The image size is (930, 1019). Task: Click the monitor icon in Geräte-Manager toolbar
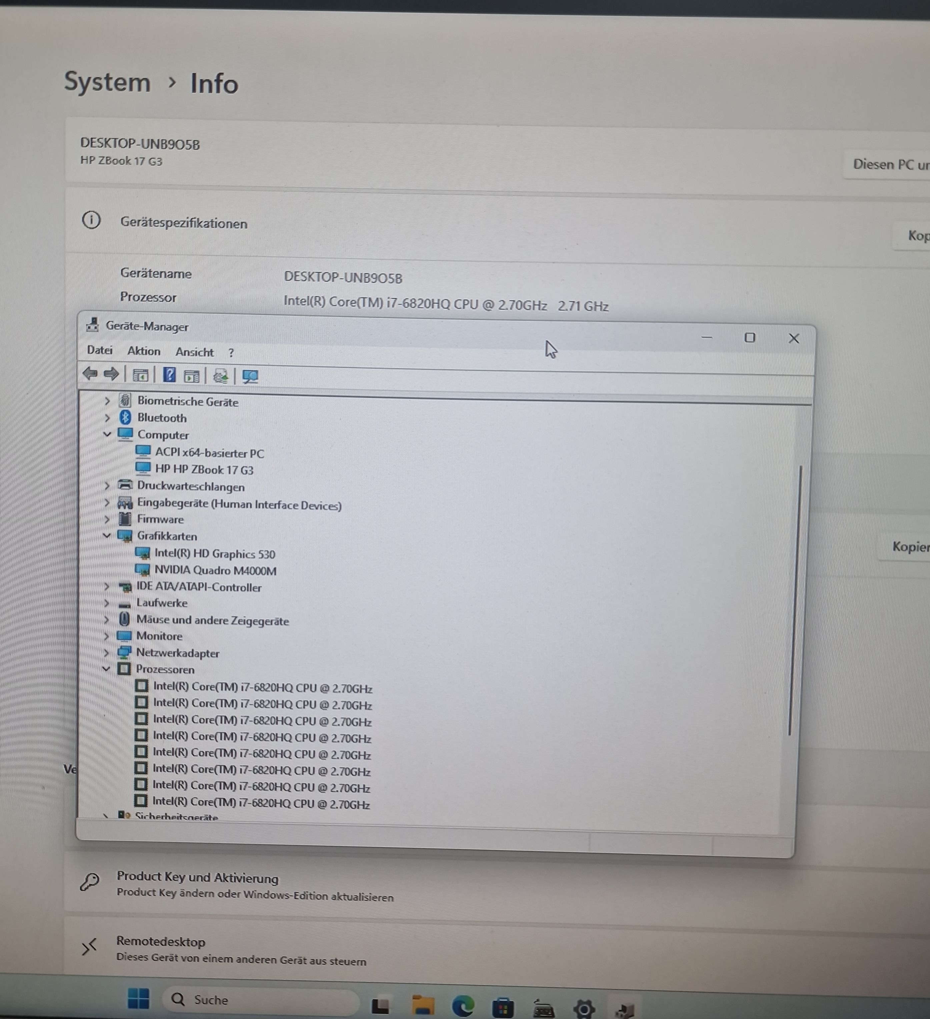[250, 377]
